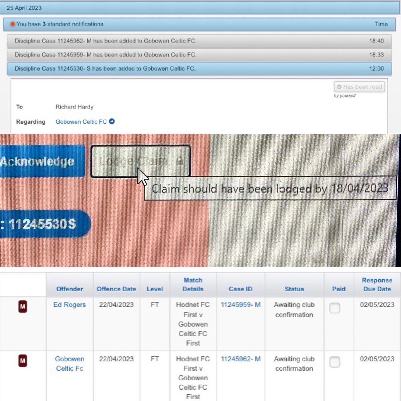Open the Gobowen Celtic FC arrow icon
Image resolution: width=401 pixels, height=401 pixels.
pos(112,122)
